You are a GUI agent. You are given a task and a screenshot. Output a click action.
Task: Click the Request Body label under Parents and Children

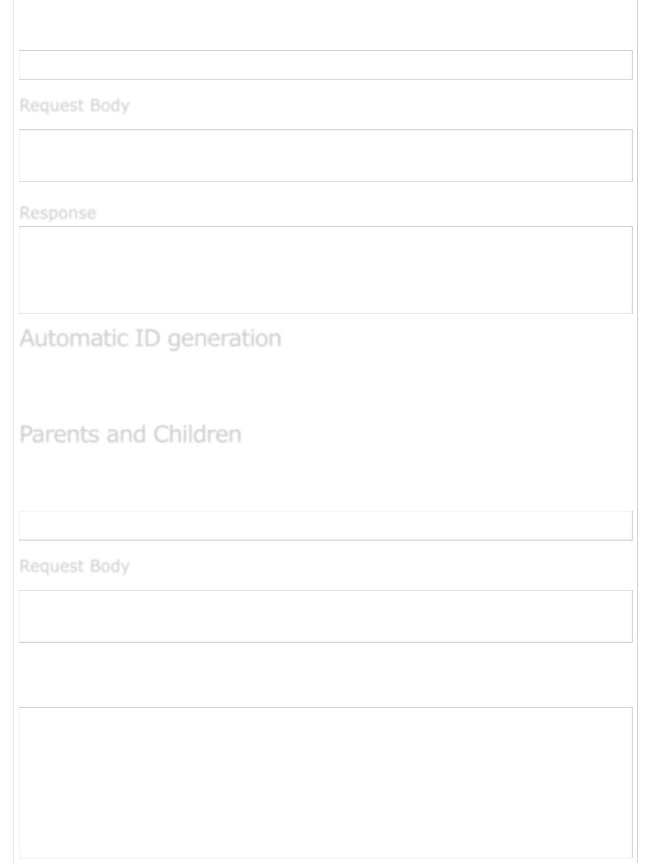(x=74, y=566)
